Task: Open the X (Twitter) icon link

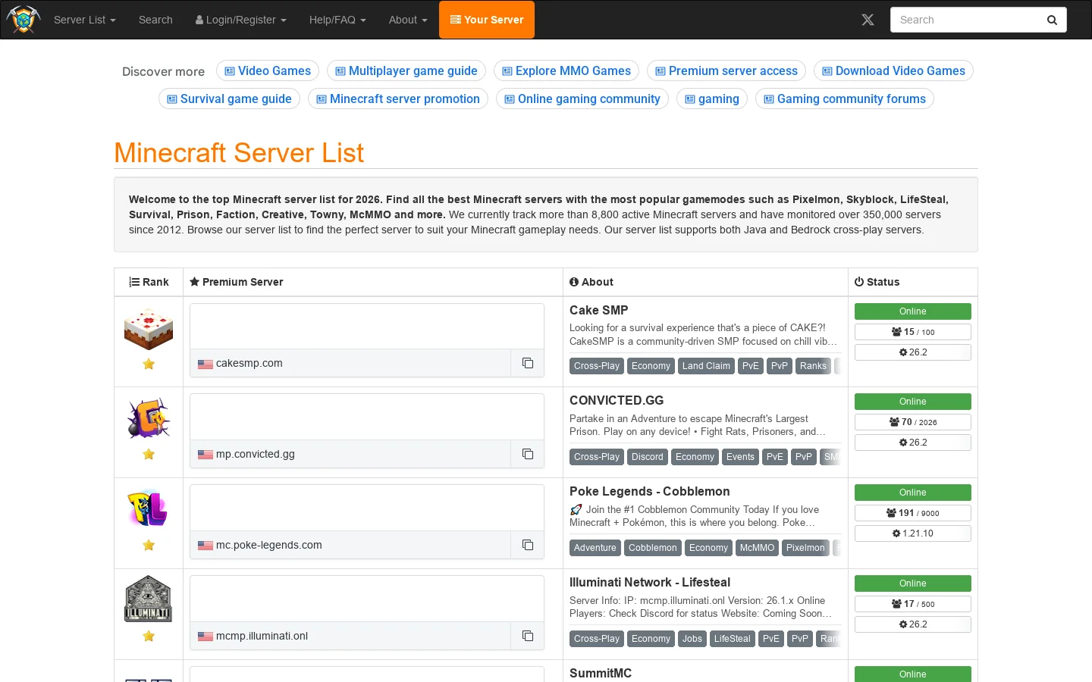Action: (868, 20)
